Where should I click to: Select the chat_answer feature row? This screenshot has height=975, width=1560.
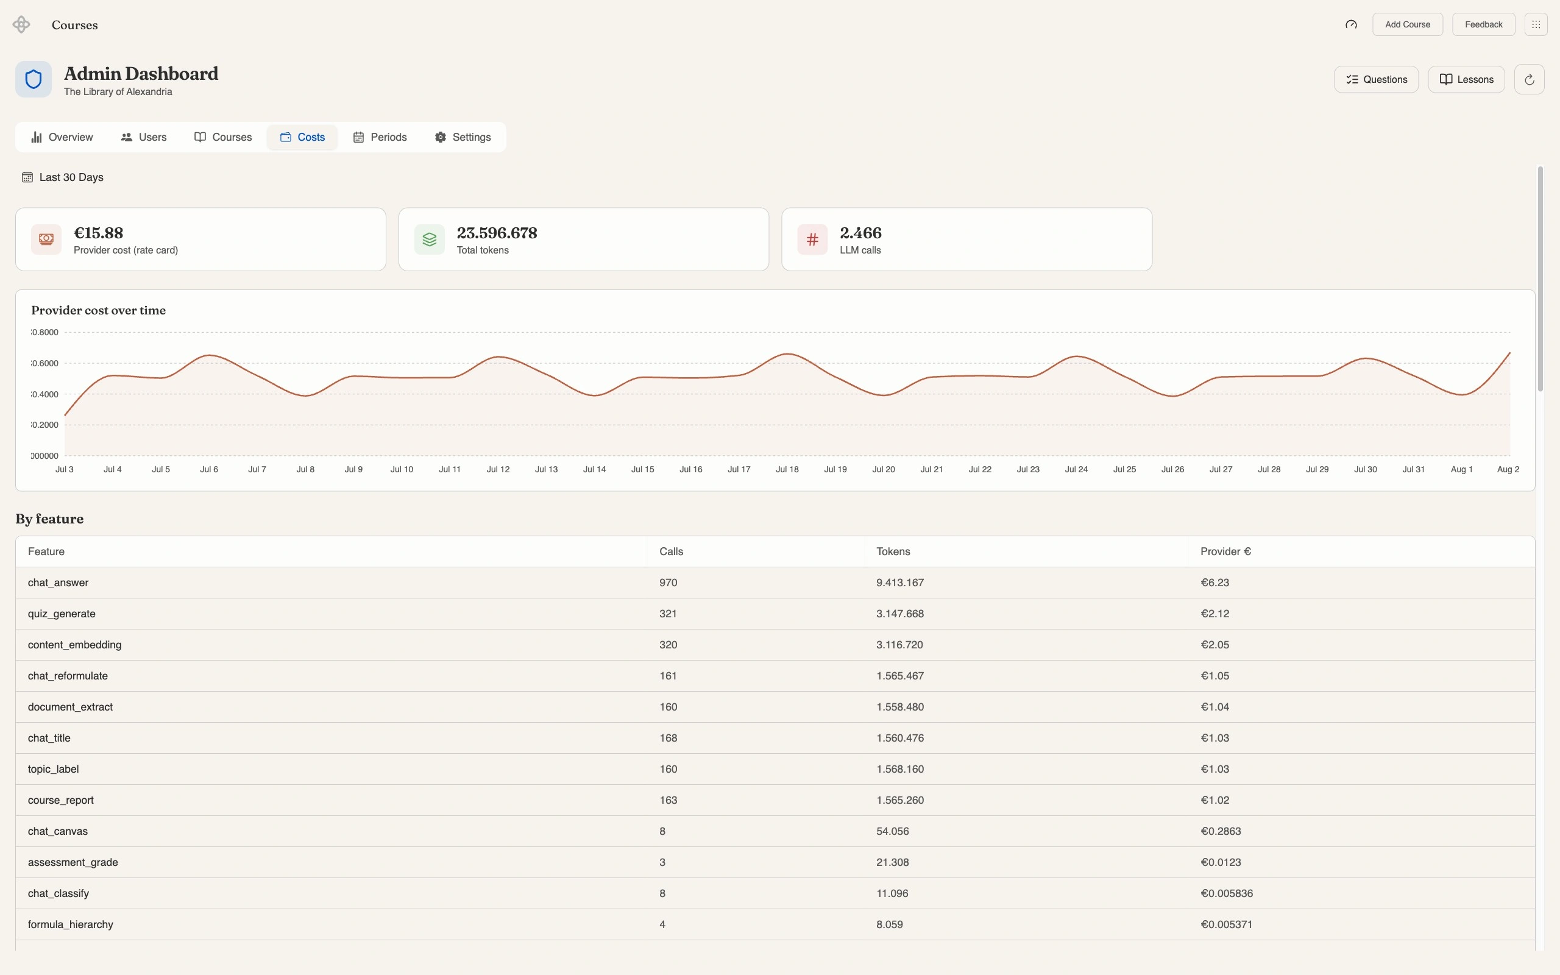[x=775, y=583]
